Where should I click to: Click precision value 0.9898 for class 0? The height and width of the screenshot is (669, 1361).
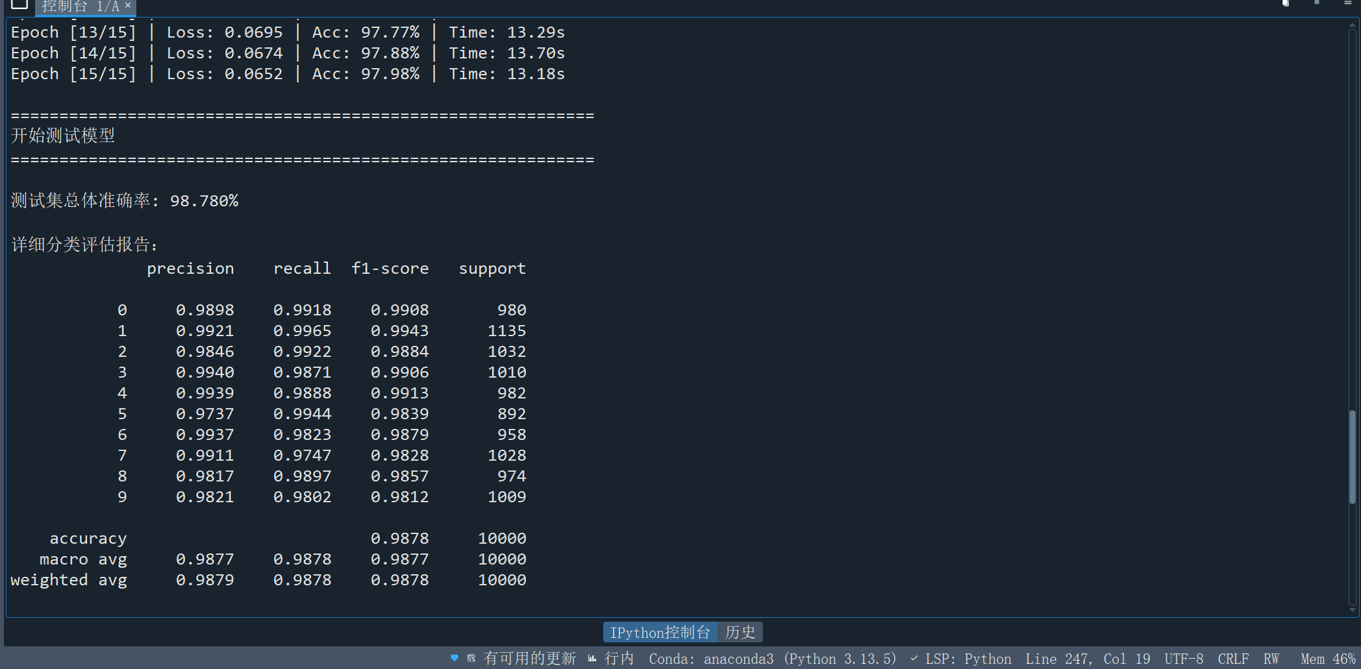pos(205,310)
